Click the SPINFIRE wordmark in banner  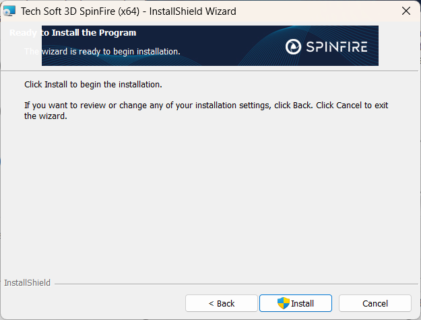(336, 46)
